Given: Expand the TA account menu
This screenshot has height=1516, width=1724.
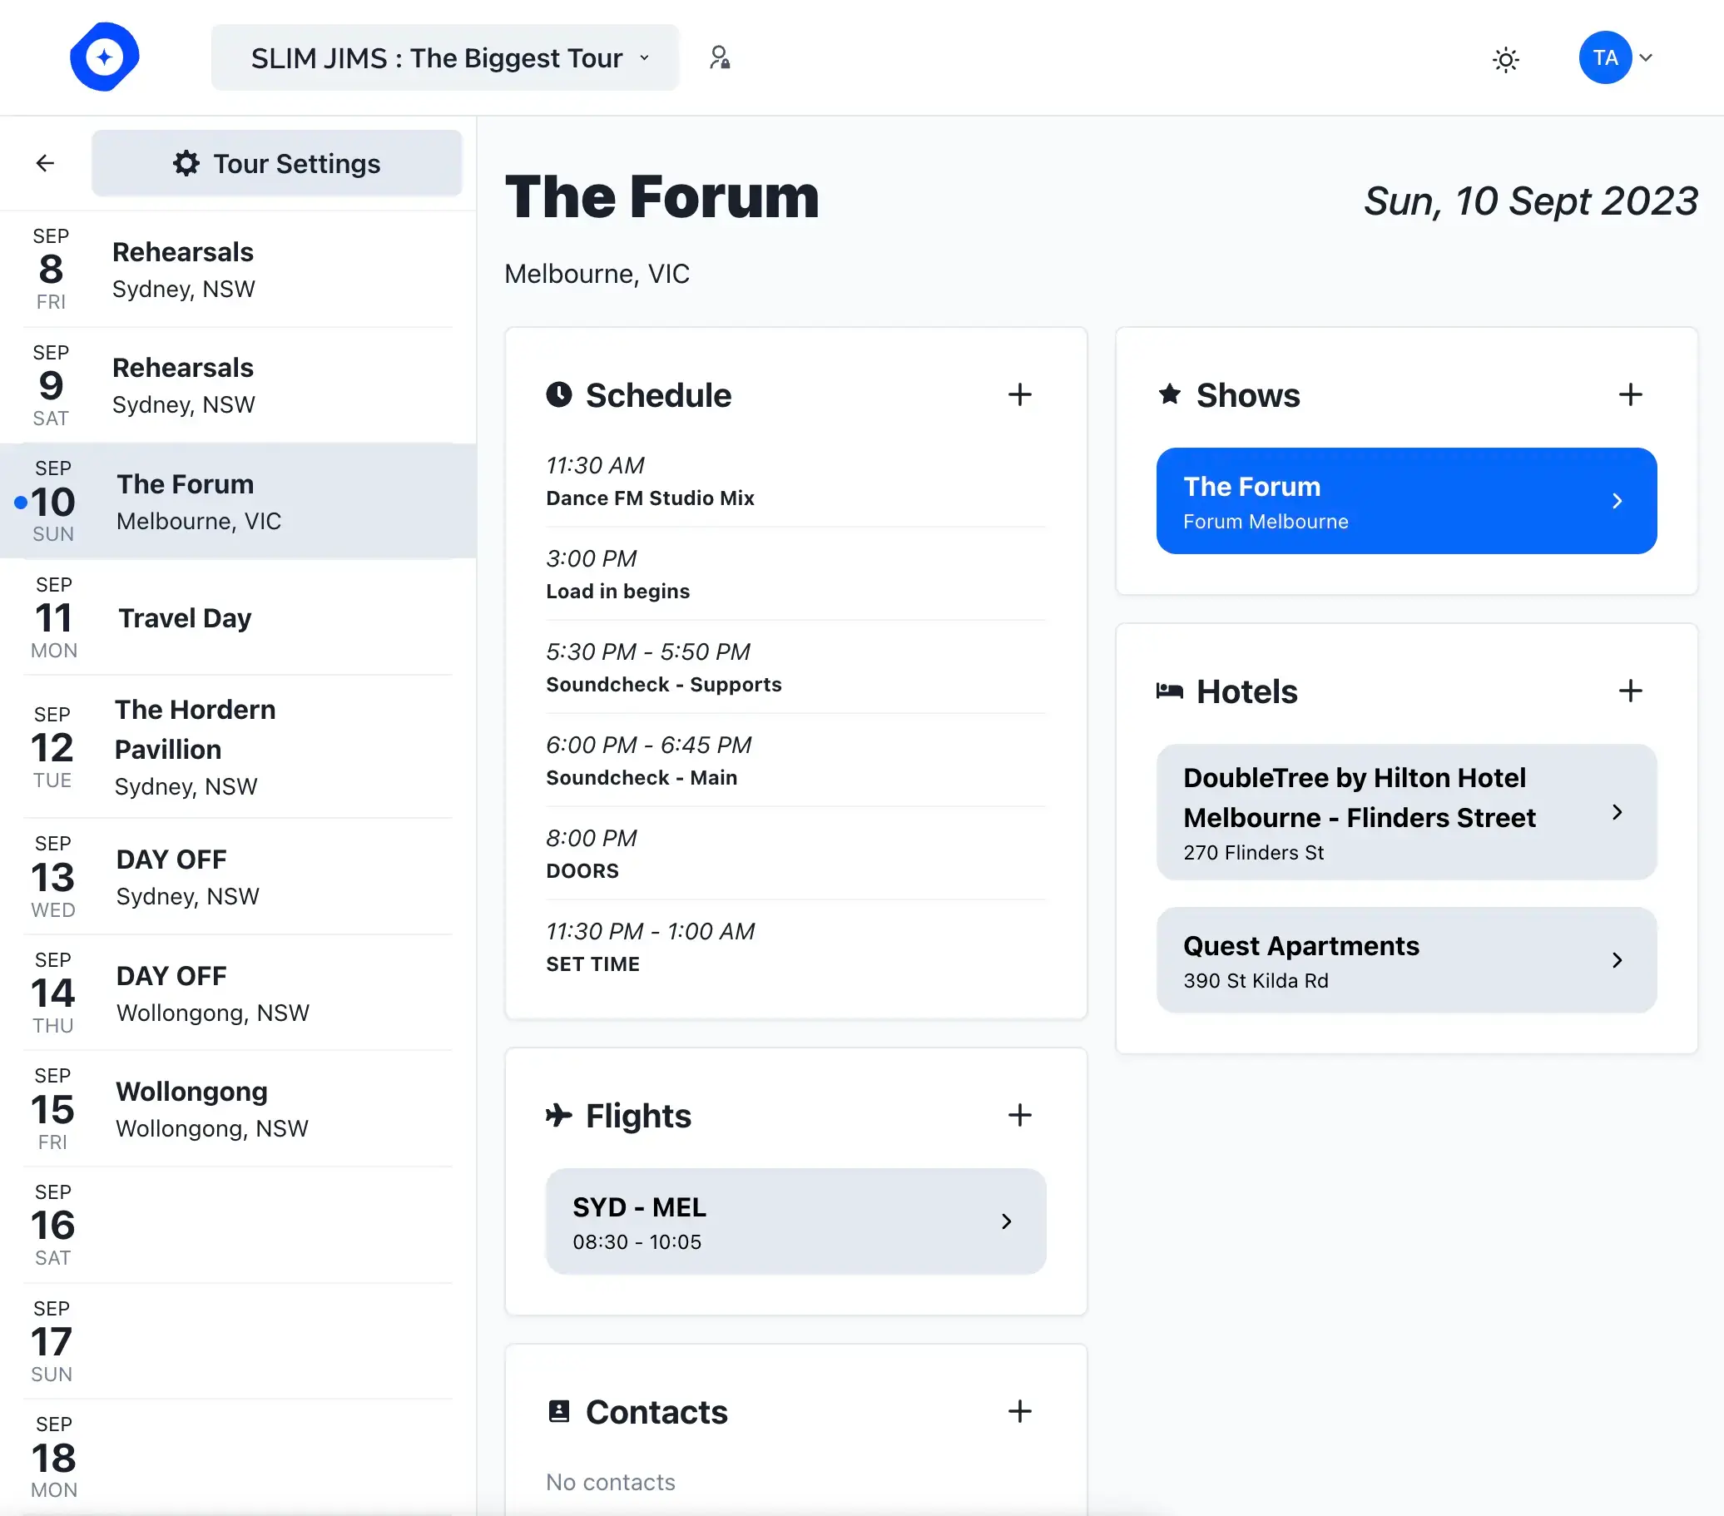Looking at the screenshot, I should [1615, 57].
